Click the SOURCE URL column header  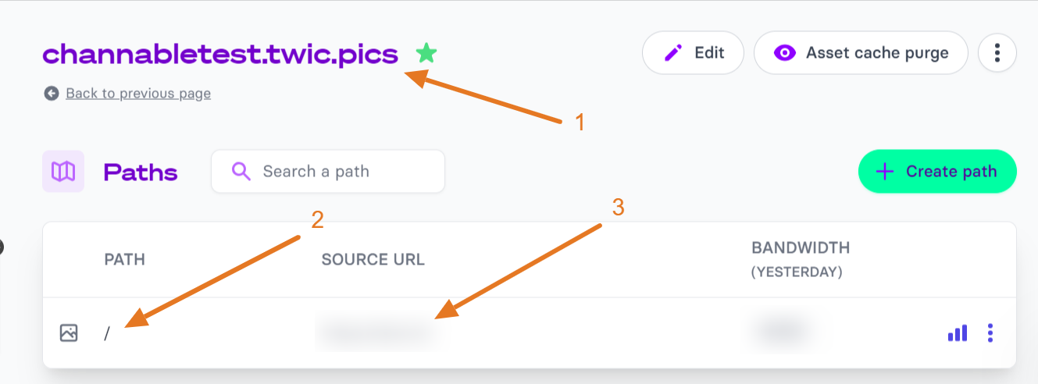373,259
